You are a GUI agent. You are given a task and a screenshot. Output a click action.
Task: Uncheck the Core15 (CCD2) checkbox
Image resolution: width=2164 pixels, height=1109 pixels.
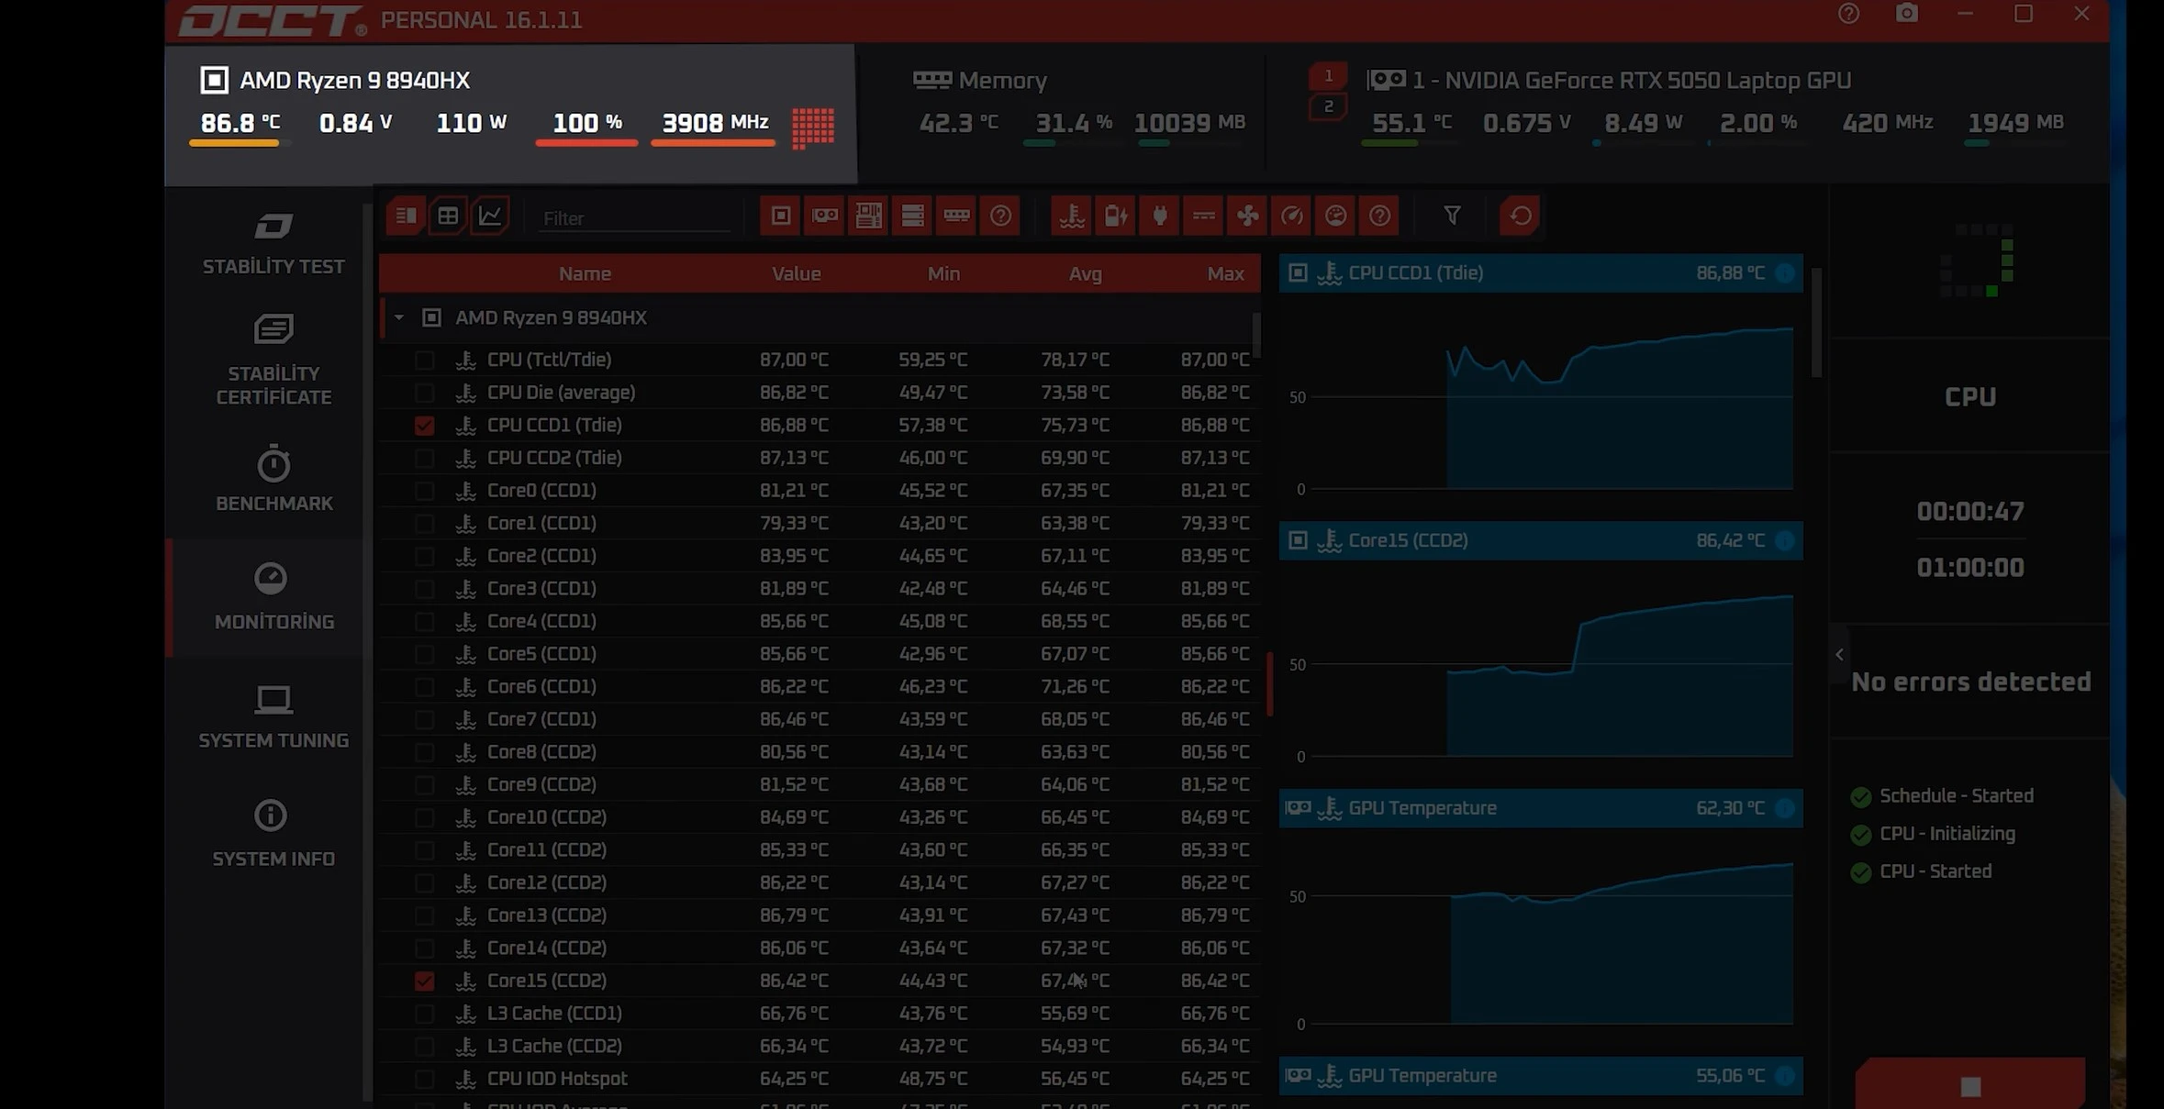point(424,981)
